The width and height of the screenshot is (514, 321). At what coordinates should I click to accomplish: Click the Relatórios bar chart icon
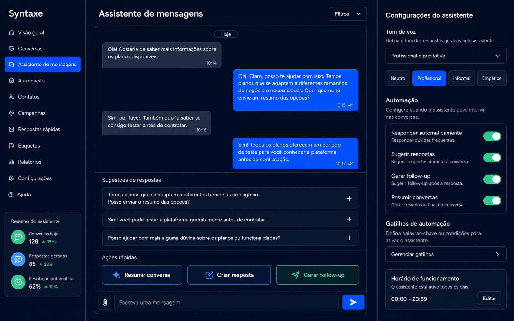(x=12, y=162)
